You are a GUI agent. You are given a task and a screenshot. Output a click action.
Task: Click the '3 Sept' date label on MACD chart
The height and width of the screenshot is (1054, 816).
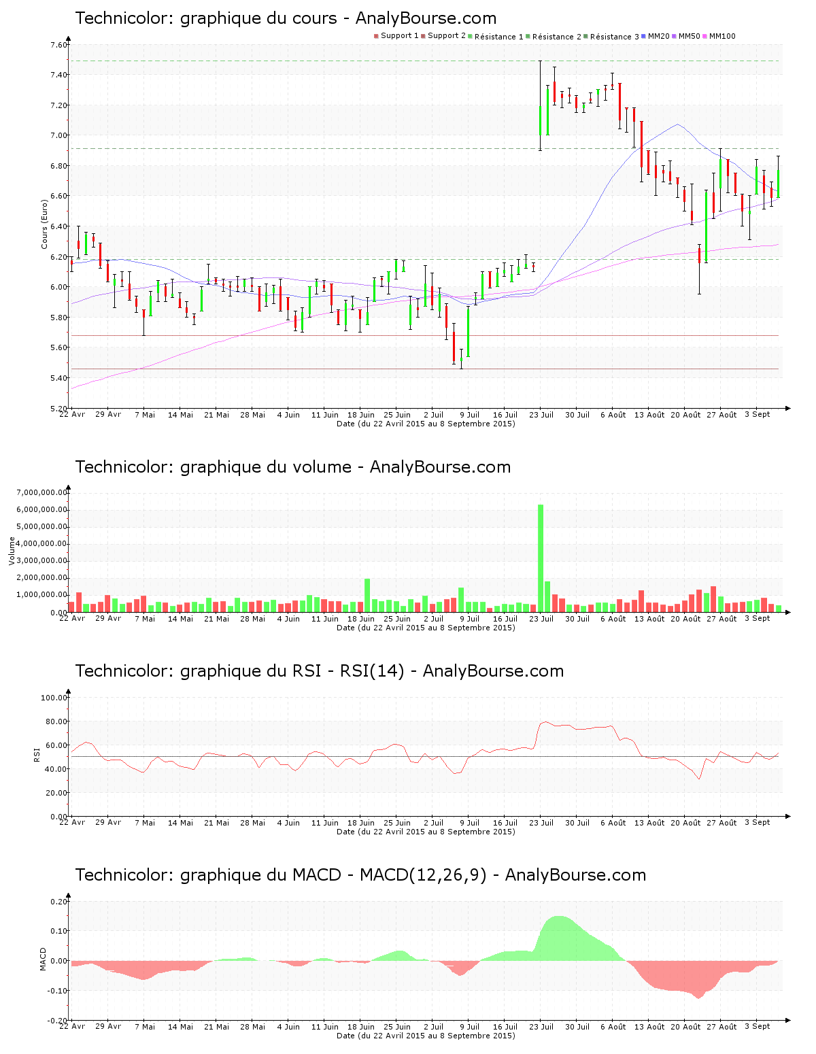(x=757, y=1027)
